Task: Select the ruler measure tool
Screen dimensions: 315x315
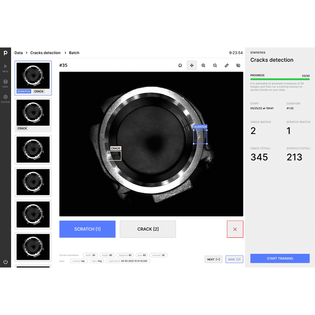Action: (x=227, y=66)
